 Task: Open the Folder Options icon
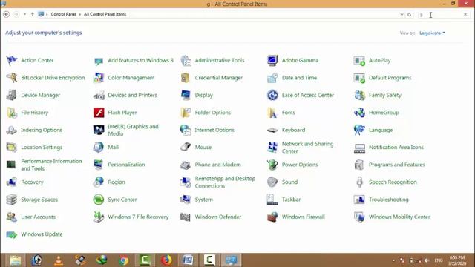(186, 113)
